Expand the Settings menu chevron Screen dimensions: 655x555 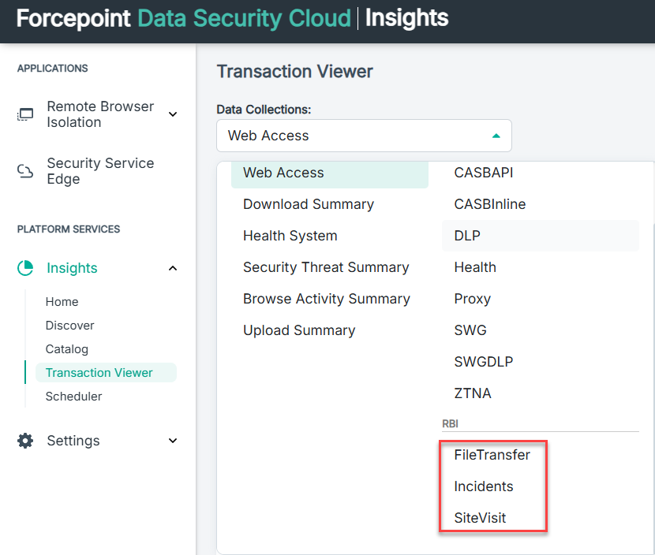pos(173,441)
